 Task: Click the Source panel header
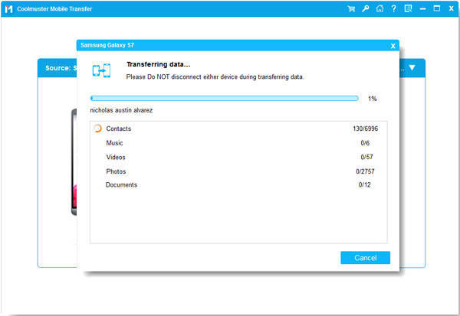(x=58, y=67)
